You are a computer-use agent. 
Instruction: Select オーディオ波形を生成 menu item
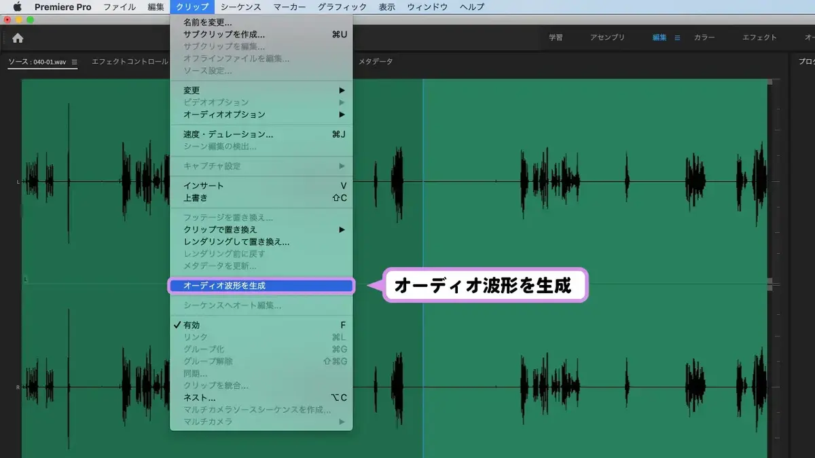[261, 286]
